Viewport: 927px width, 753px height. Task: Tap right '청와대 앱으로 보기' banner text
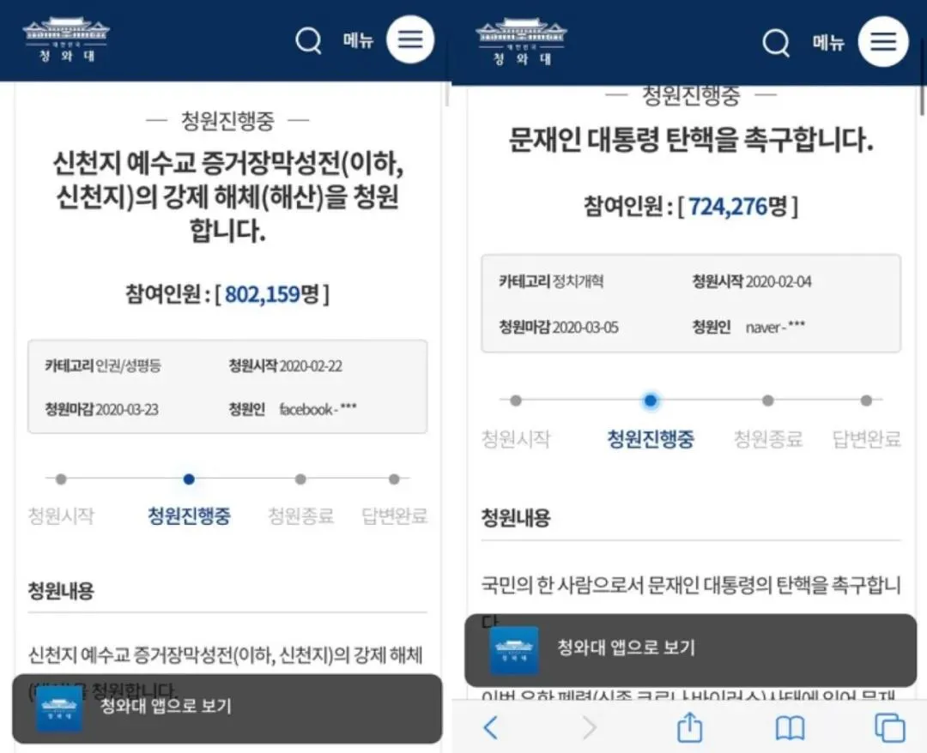coord(626,648)
